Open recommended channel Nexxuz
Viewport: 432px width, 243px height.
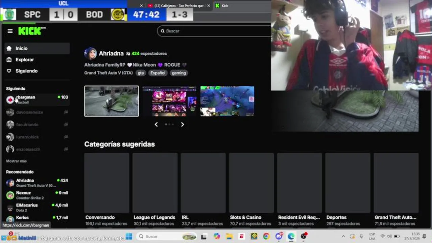37,195
